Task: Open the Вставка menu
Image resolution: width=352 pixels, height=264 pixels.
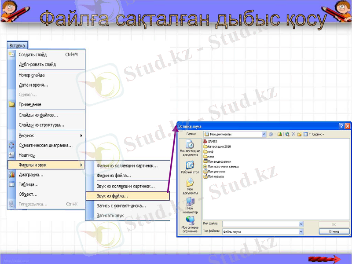Action: pos(18,45)
